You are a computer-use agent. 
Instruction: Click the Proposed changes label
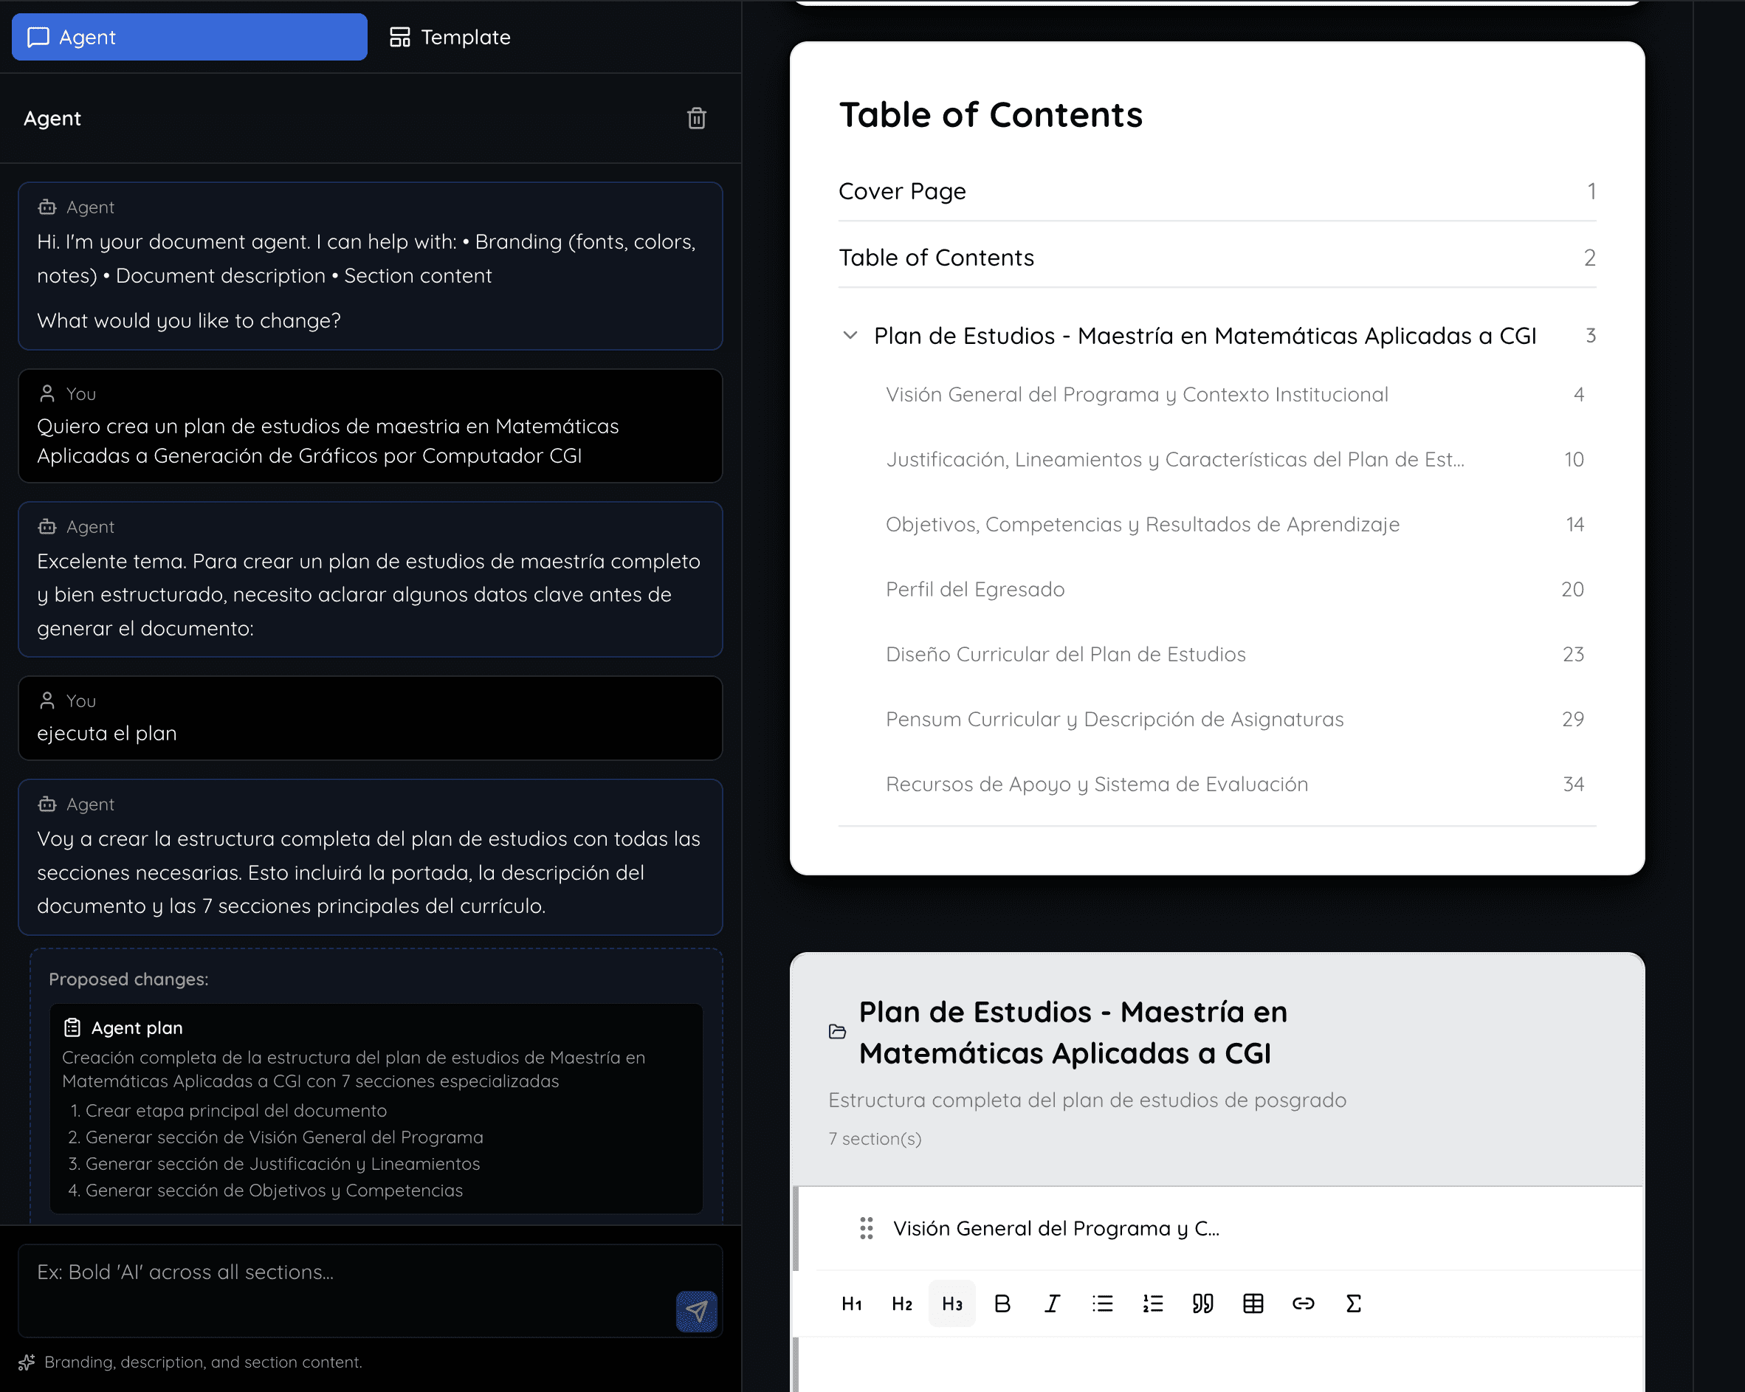(128, 979)
